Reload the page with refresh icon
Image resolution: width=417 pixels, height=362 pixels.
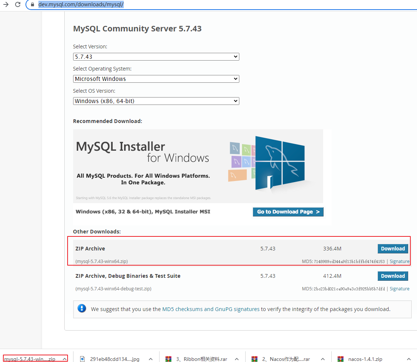click(18, 4)
